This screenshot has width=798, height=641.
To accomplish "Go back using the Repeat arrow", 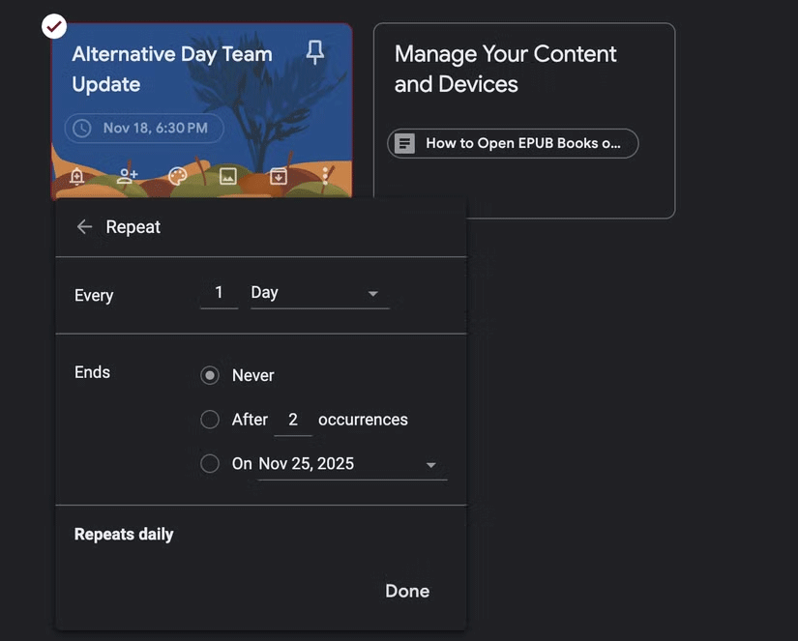I will click(x=84, y=227).
